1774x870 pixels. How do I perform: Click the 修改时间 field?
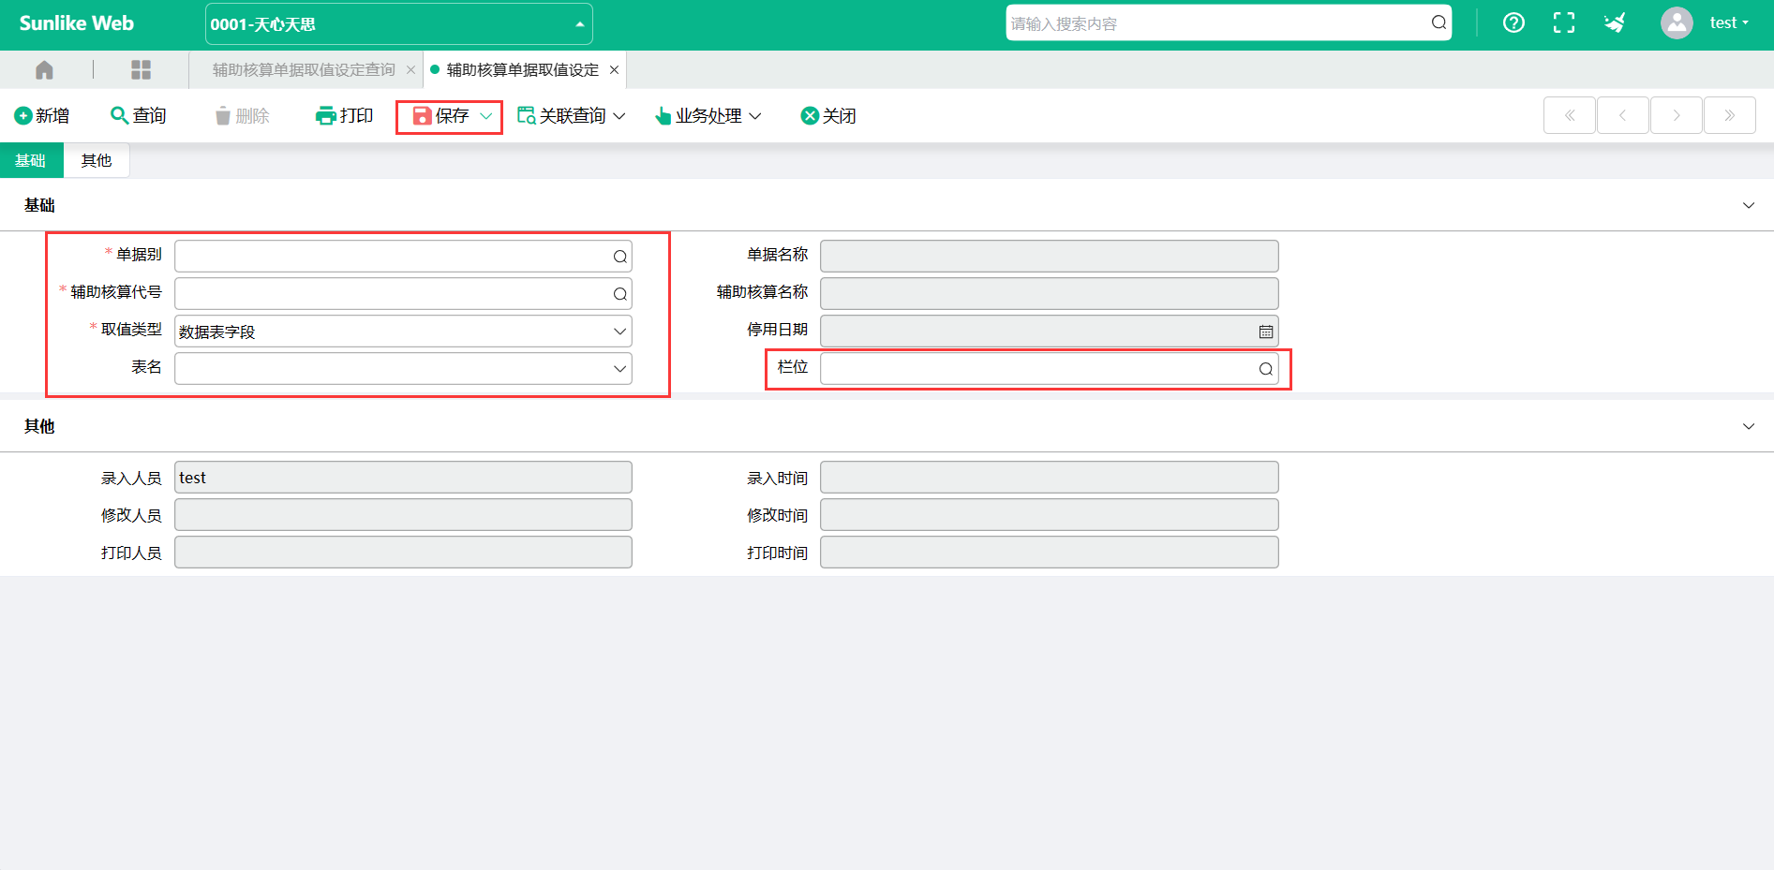click(1050, 515)
